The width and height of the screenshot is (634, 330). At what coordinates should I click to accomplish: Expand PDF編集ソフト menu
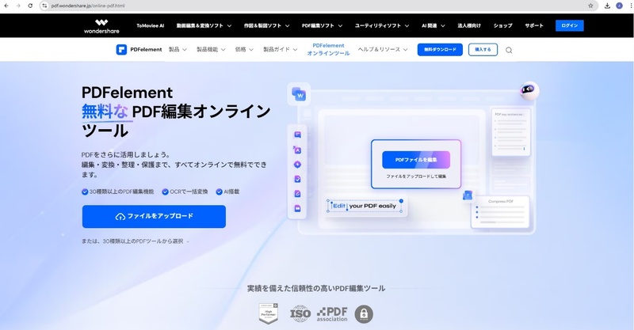click(x=323, y=26)
